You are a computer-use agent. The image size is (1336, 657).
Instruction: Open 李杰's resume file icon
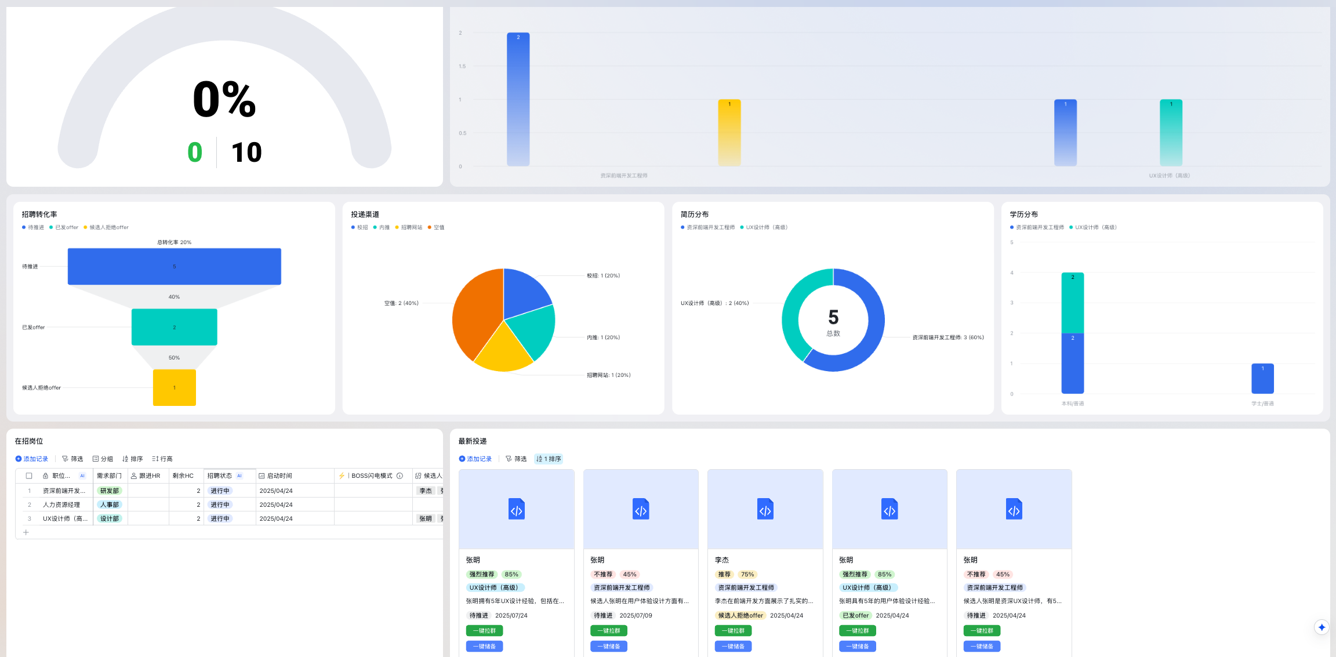click(x=765, y=510)
